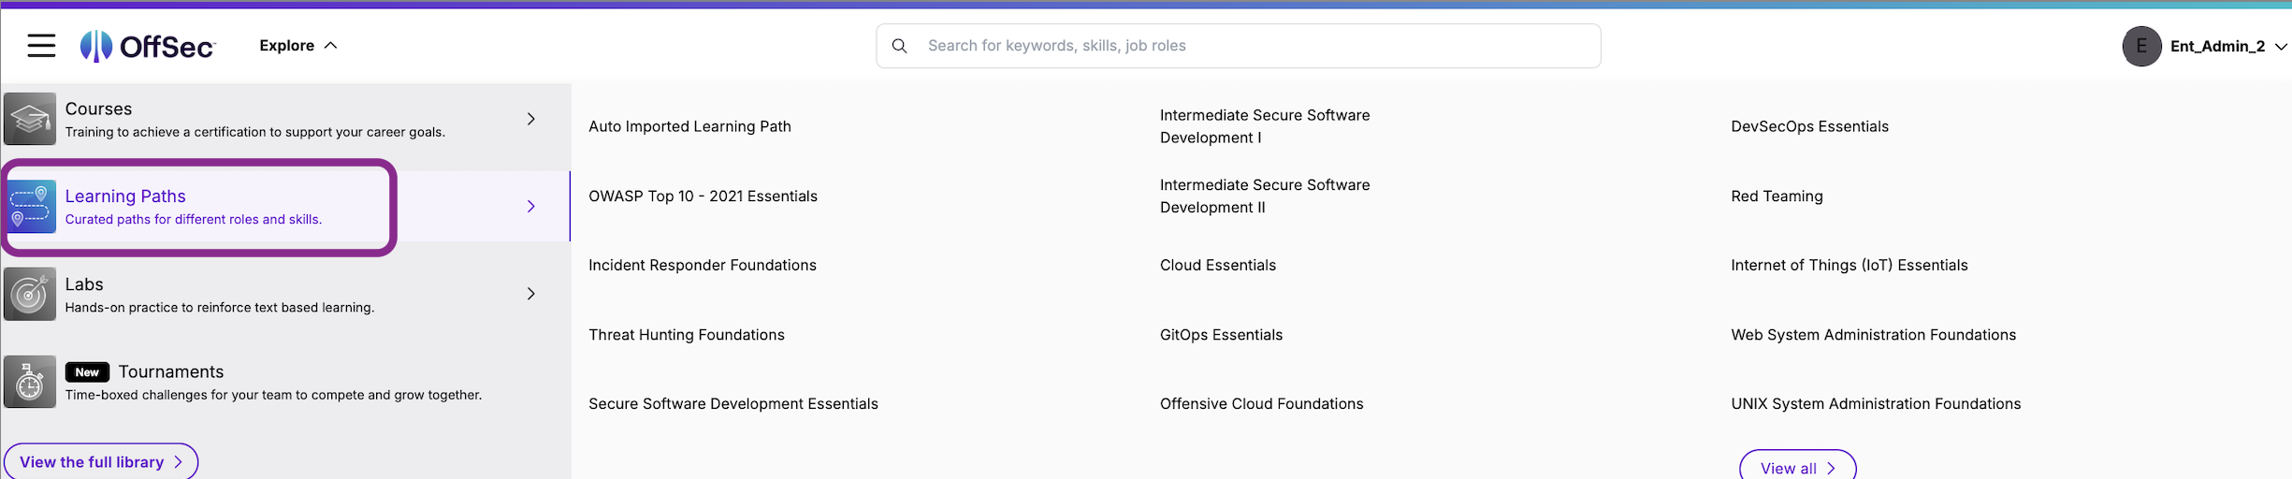Screen dimensions: 2292x479
Task: Open the hamburger navigation menu
Action: (41, 45)
